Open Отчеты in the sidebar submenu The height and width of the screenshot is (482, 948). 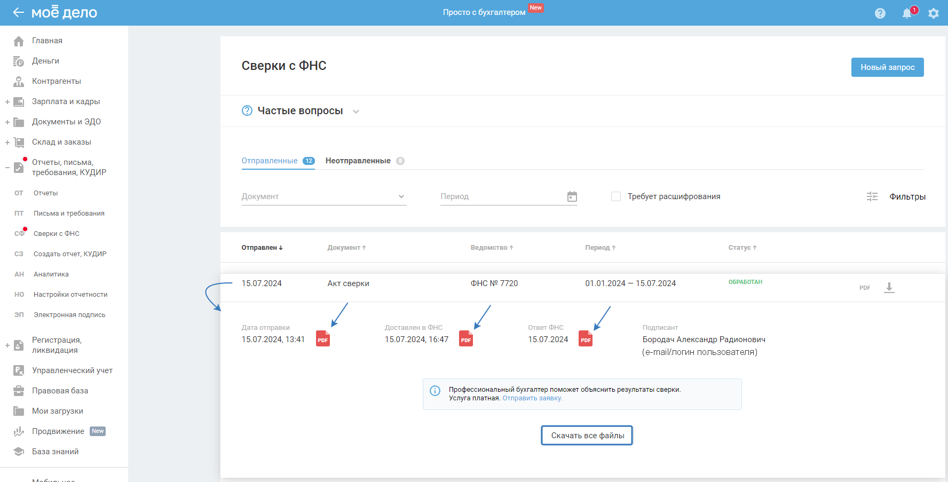[x=46, y=193]
